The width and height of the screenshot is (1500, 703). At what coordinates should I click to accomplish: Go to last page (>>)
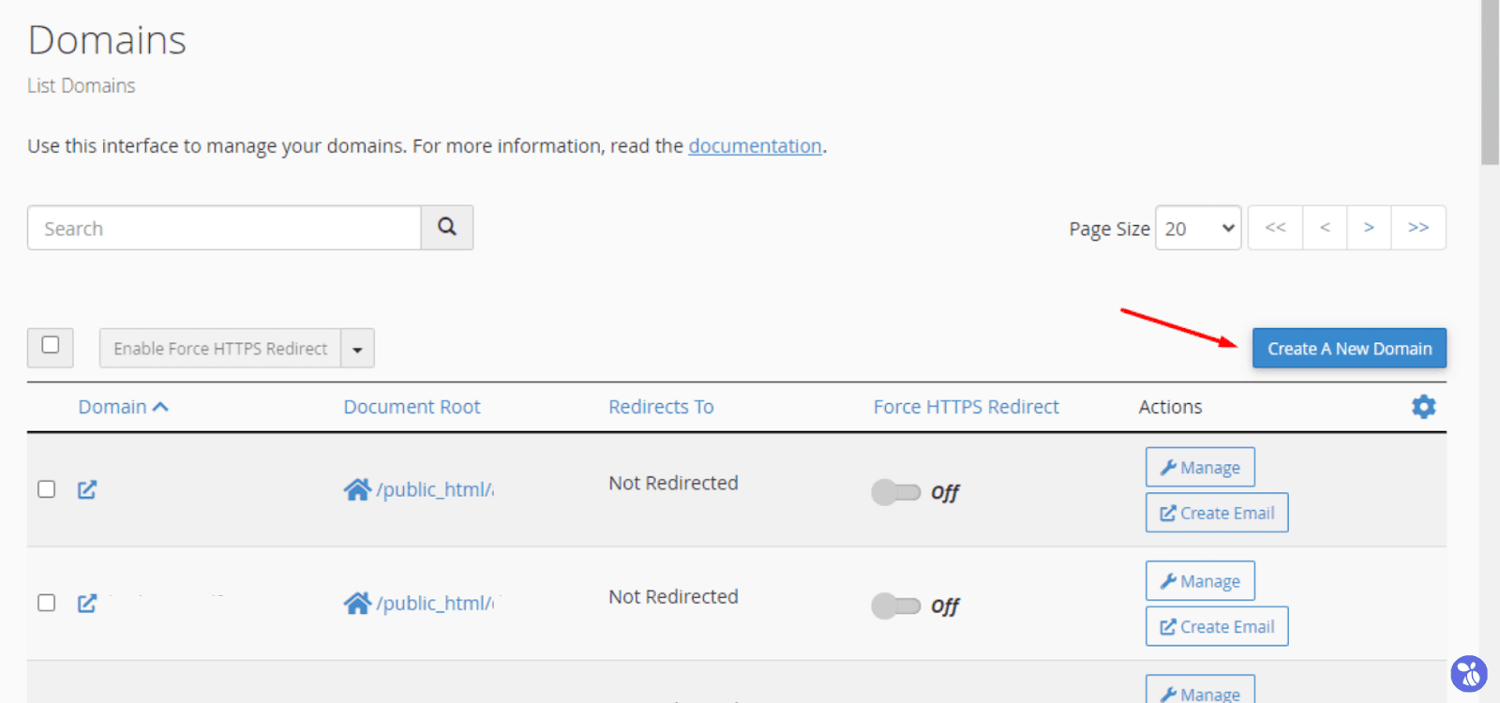coord(1418,228)
